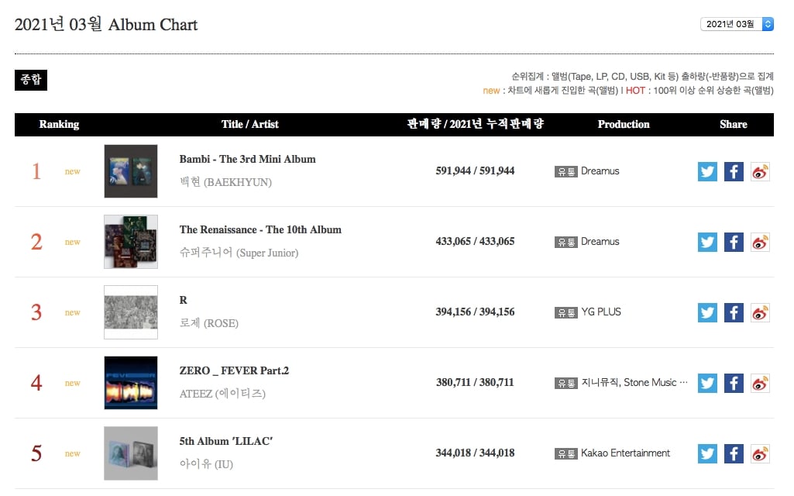Share LILAC album on Facebook

pyautogui.click(x=734, y=453)
